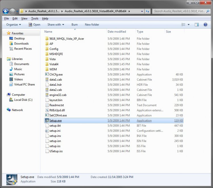
Task: Expand the Share with dropdown
Action: pos(56,25)
